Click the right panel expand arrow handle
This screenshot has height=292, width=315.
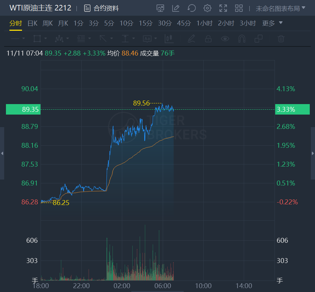pyautogui.click(x=313, y=153)
